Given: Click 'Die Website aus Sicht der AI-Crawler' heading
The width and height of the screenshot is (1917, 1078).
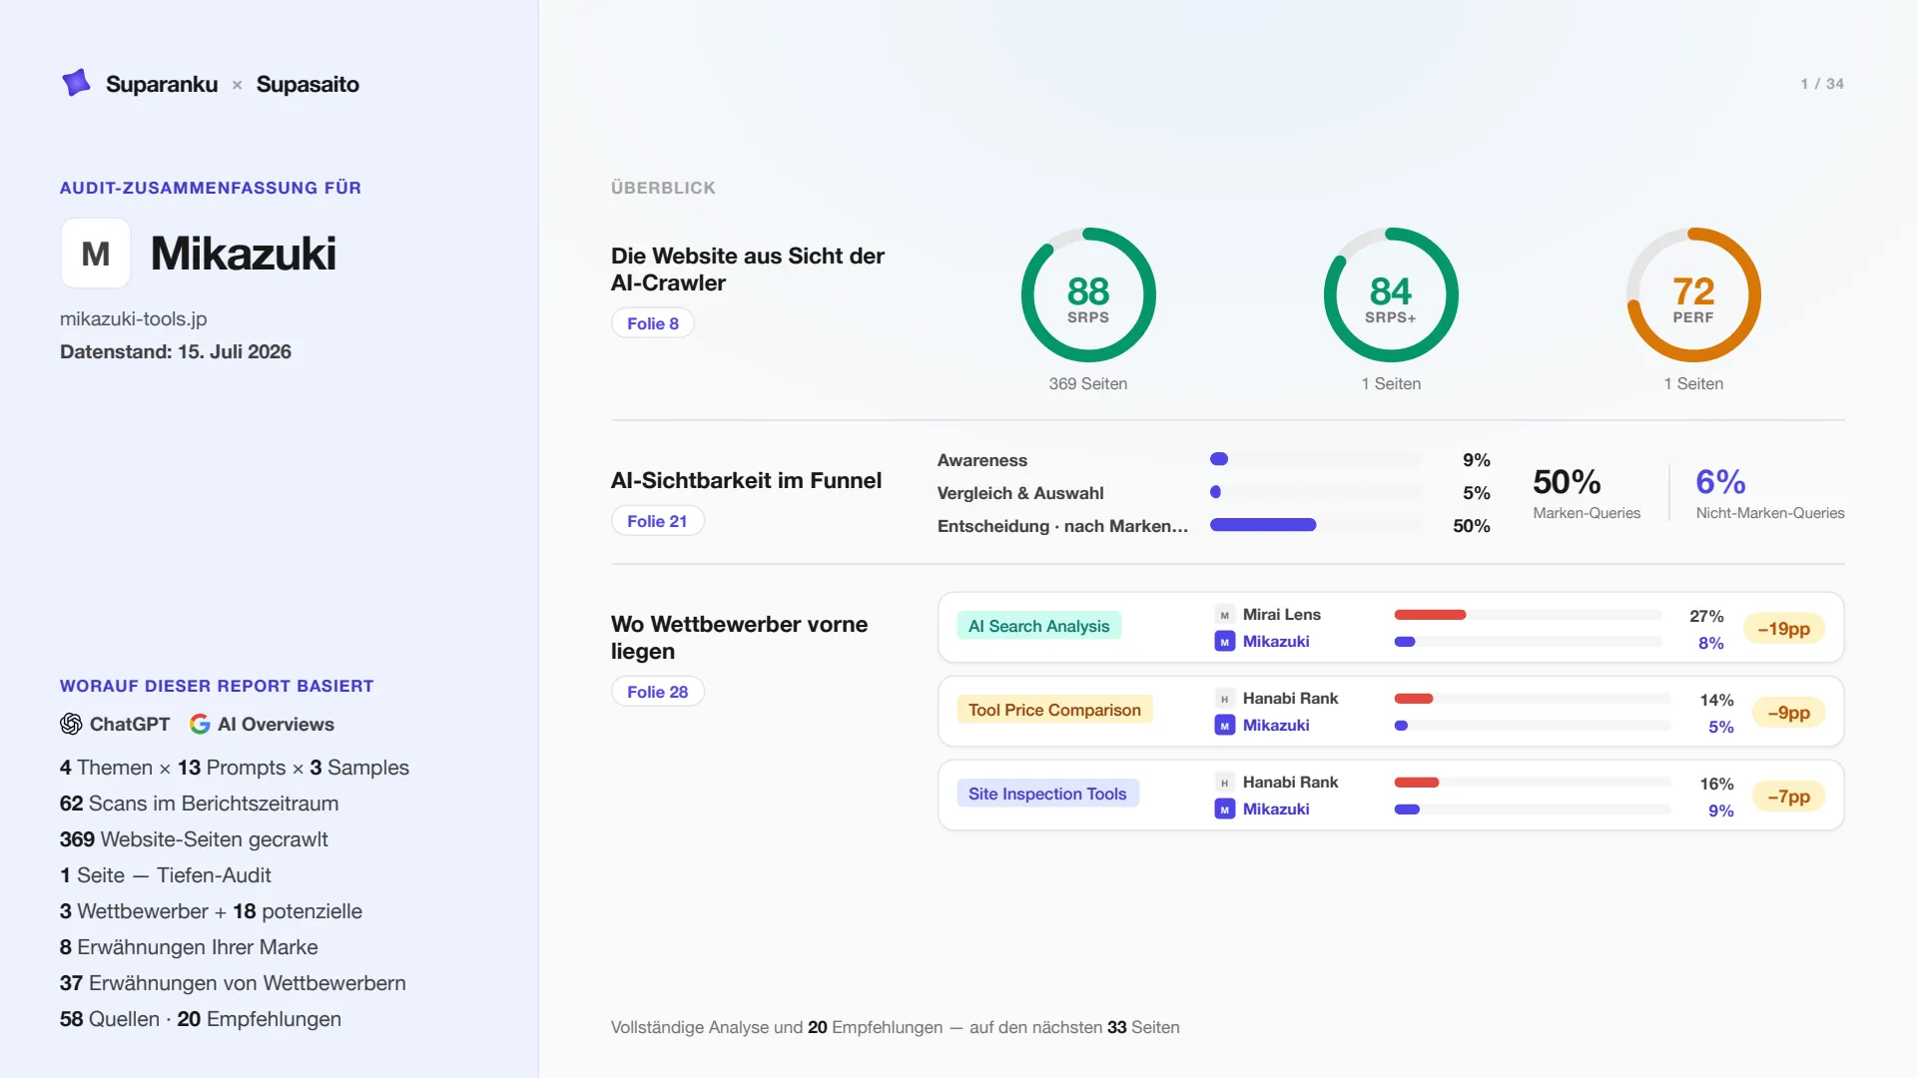Looking at the screenshot, I should pos(748,269).
